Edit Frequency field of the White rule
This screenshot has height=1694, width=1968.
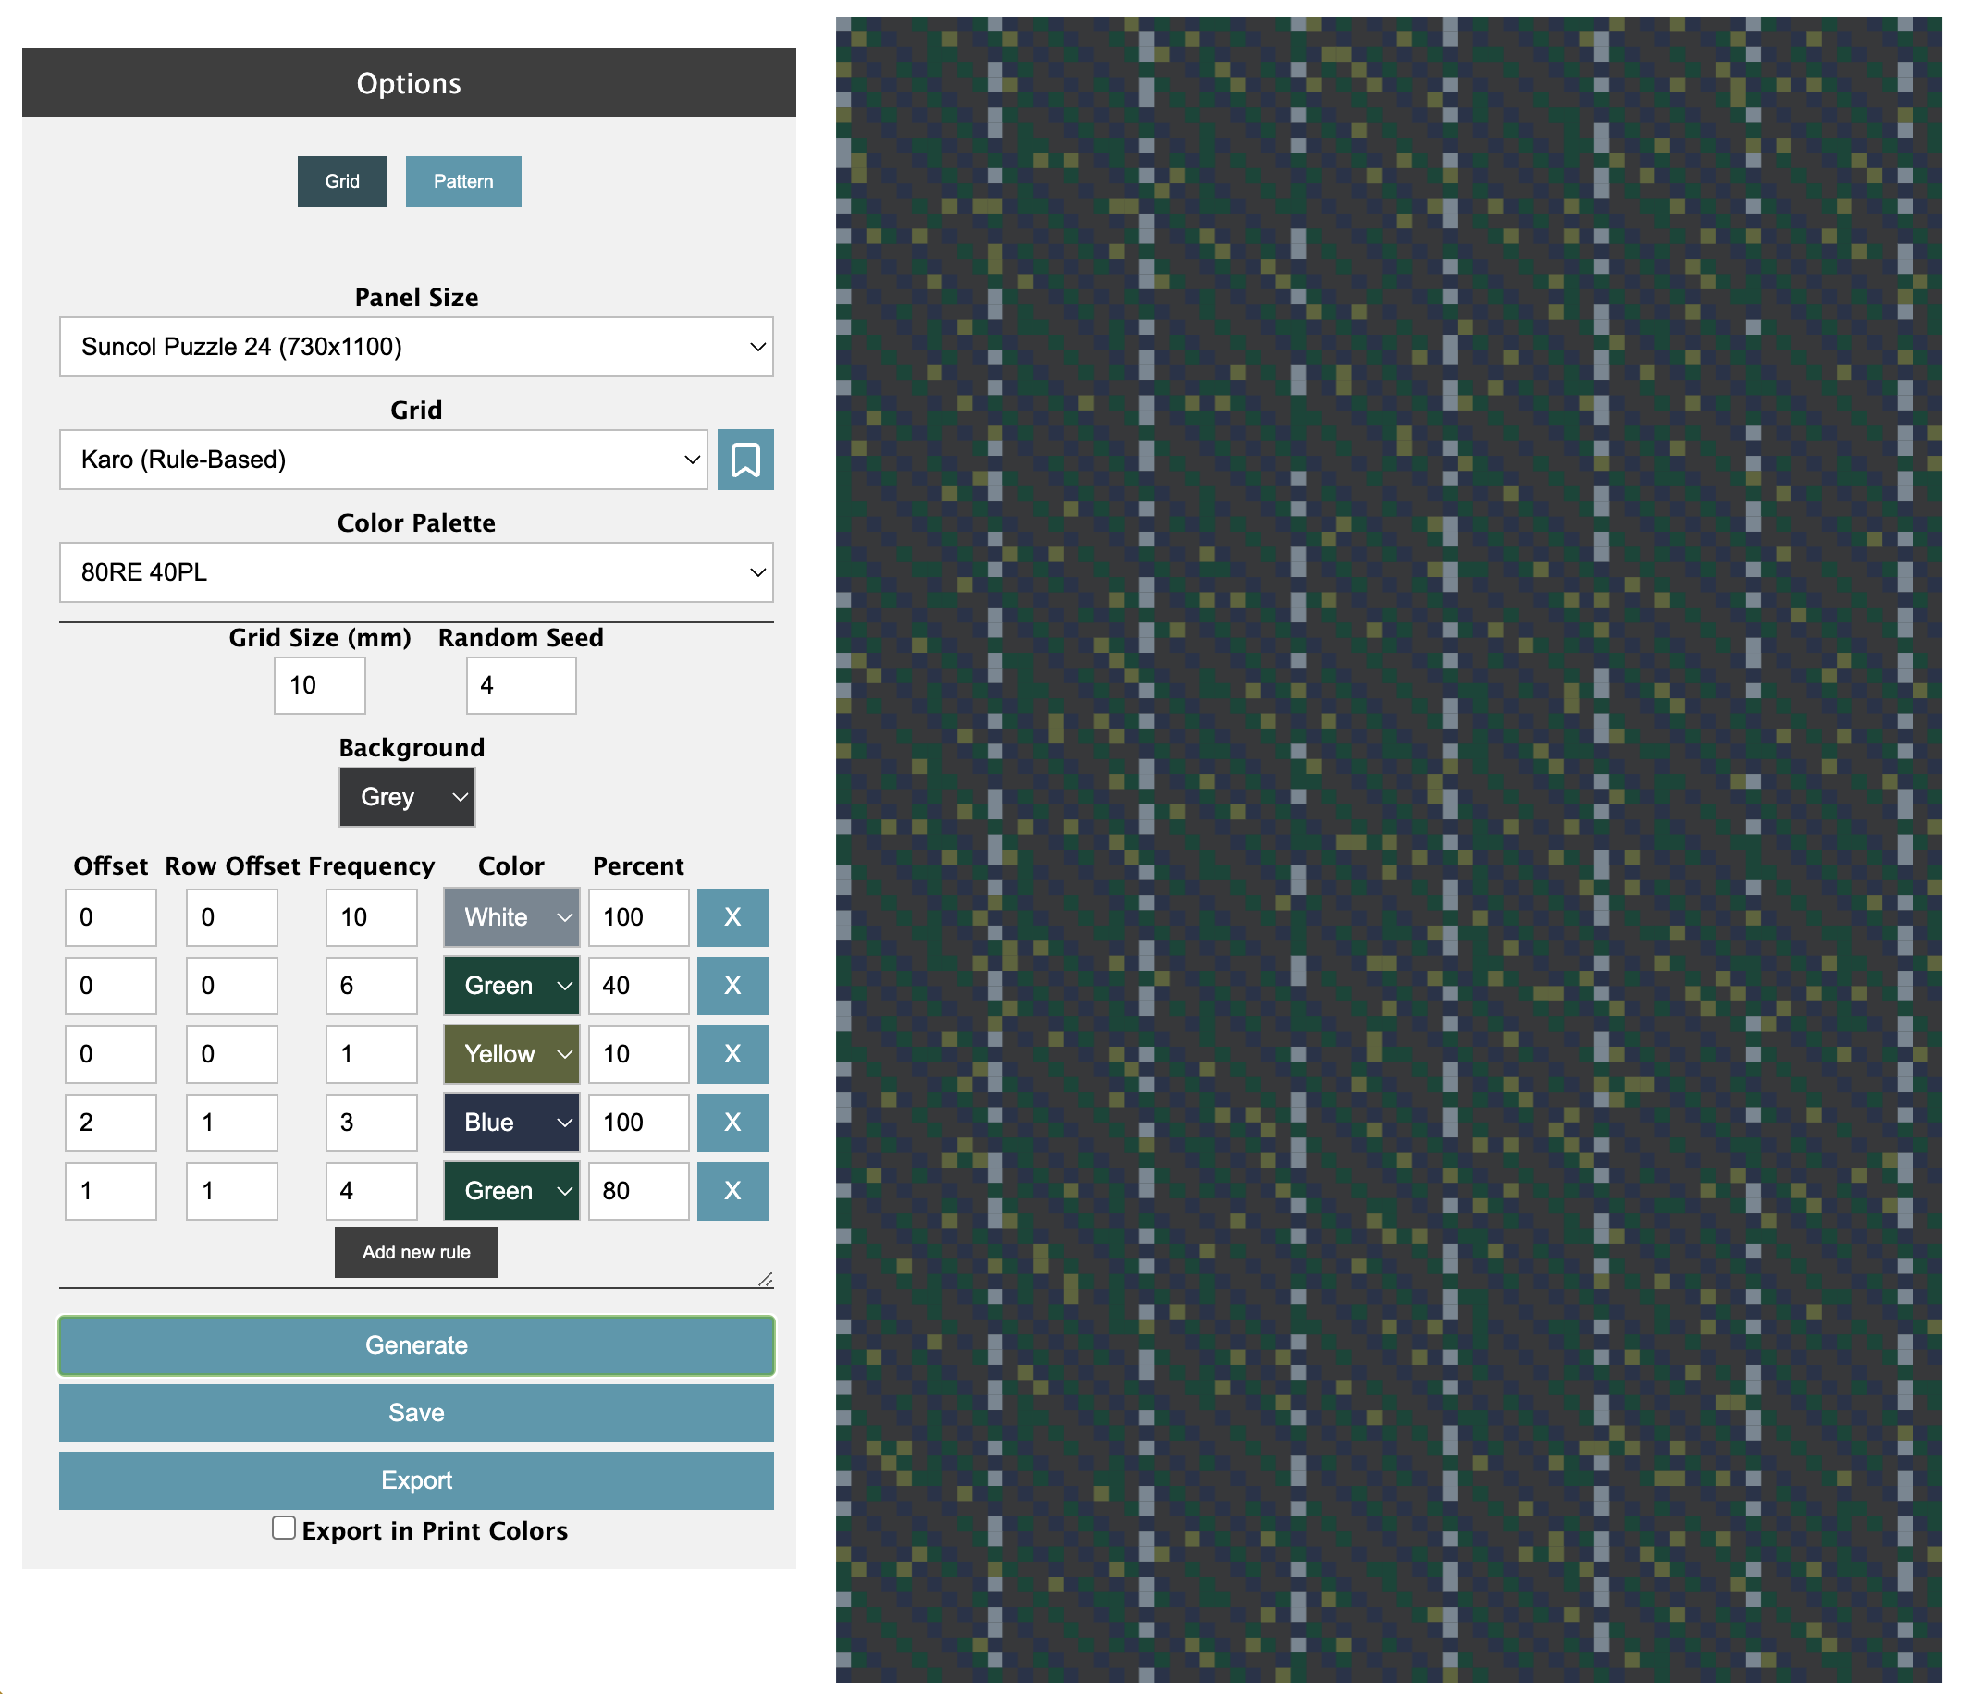tap(372, 917)
